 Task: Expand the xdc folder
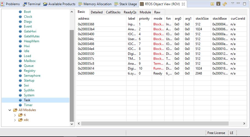click(15, 120)
